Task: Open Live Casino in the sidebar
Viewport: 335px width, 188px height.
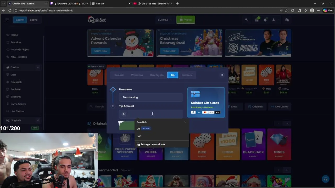Action: (x=17, y=111)
